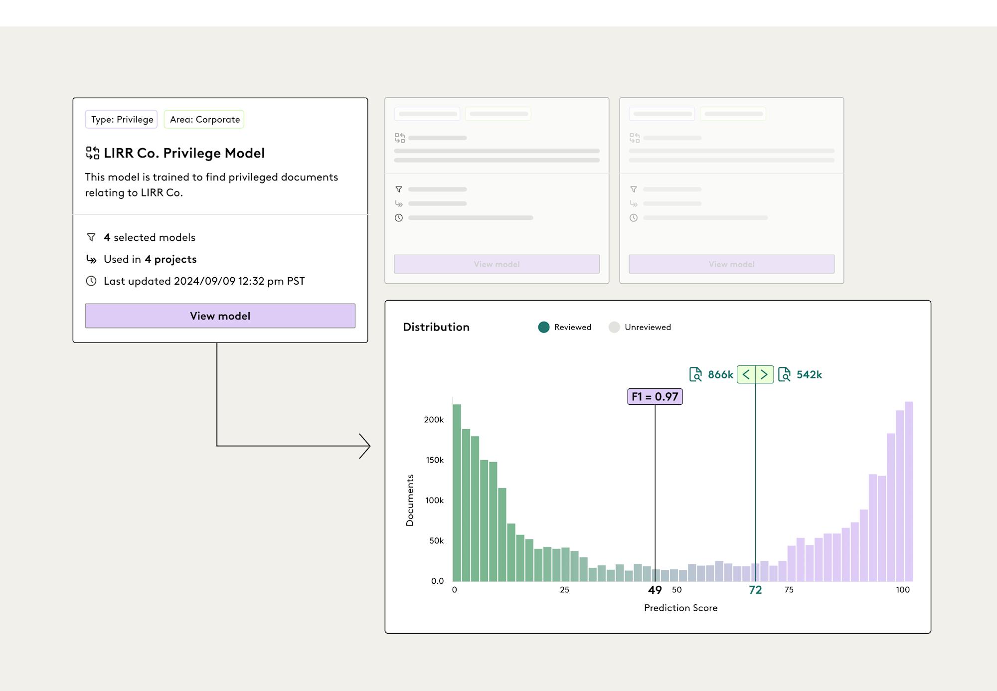Click the greyed View model button on middle card
Image resolution: width=997 pixels, height=691 pixels.
(x=497, y=264)
